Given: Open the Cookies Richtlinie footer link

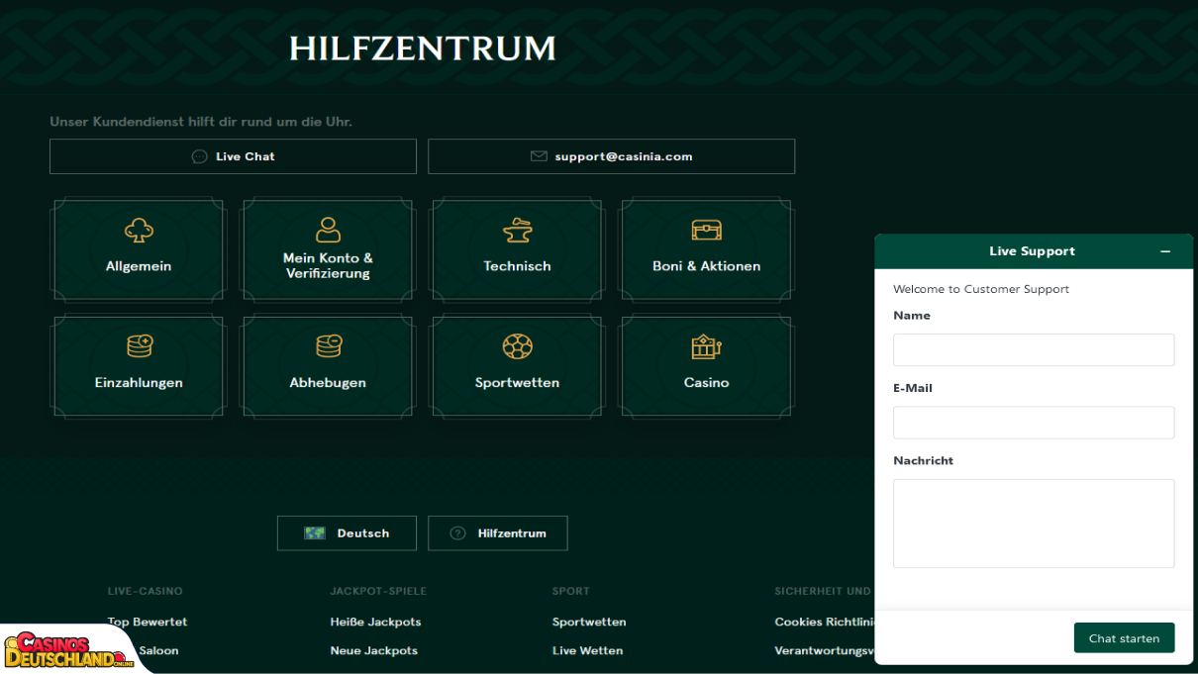Looking at the screenshot, I should pyautogui.click(x=824, y=623).
